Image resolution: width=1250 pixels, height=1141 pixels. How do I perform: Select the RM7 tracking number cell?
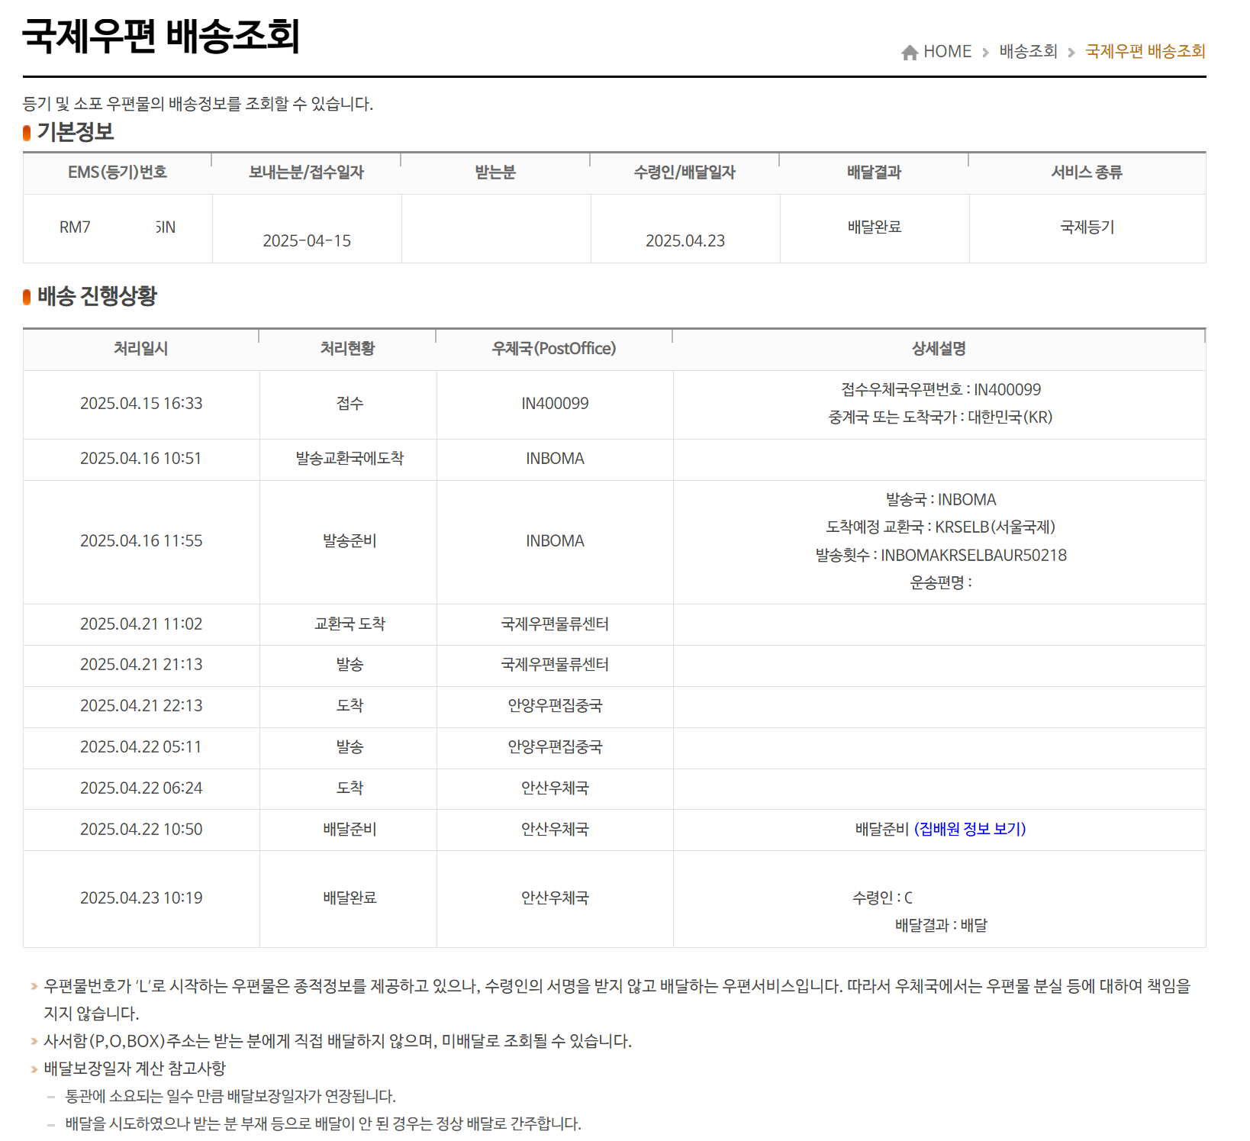(118, 227)
